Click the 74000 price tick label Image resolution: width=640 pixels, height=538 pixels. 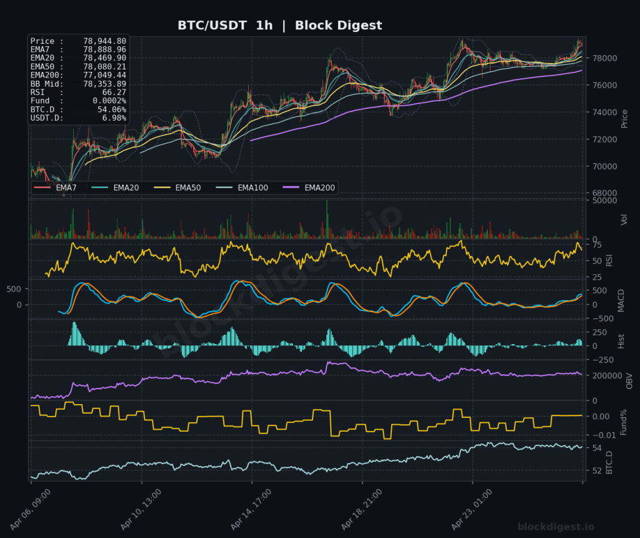click(x=604, y=112)
